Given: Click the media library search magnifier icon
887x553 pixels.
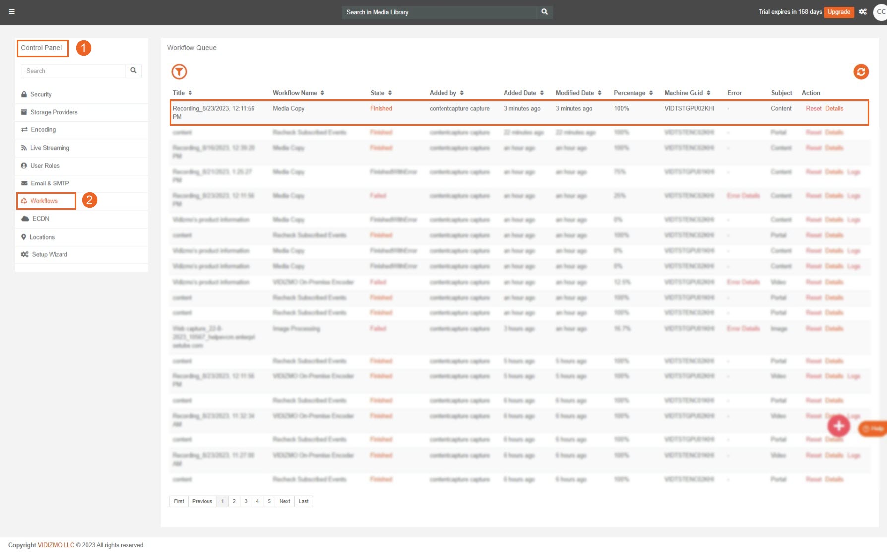Looking at the screenshot, I should pos(544,12).
